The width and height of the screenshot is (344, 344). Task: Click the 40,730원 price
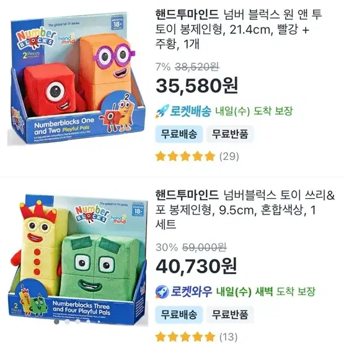pyautogui.click(x=196, y=266)
